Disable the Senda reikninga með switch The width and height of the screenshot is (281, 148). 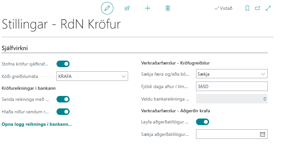[63, 99]
